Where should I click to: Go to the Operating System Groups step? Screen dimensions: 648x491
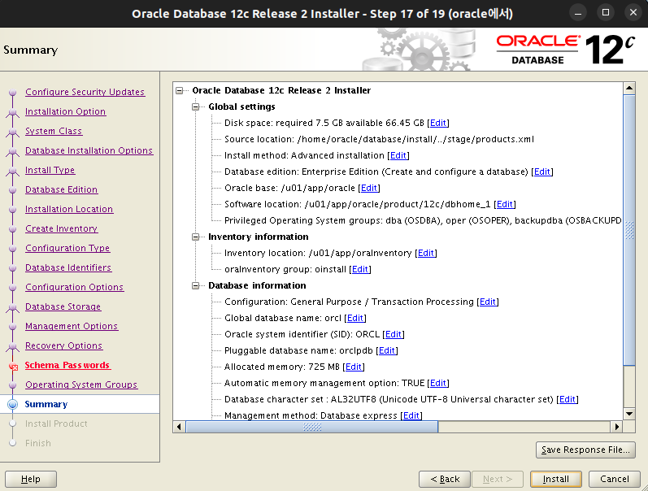click(81, 385)
